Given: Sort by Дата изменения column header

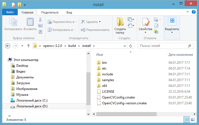Looking at the screenshot, I should [181, 55].
